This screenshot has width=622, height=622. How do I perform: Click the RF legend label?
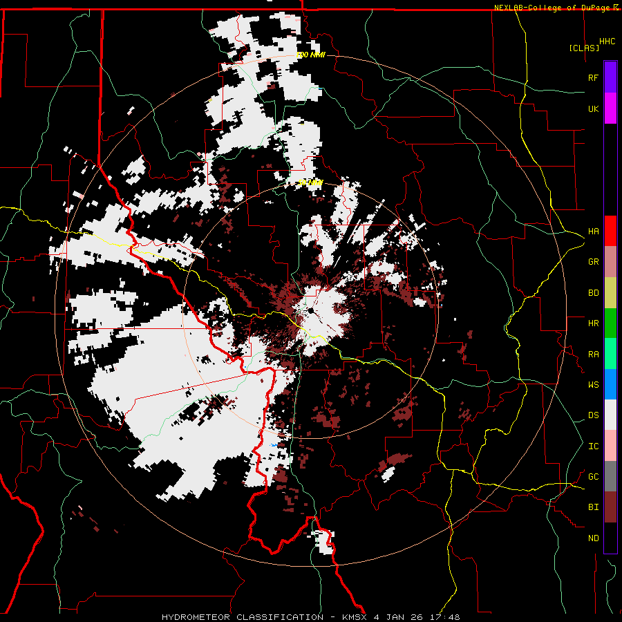click(593, 77)
